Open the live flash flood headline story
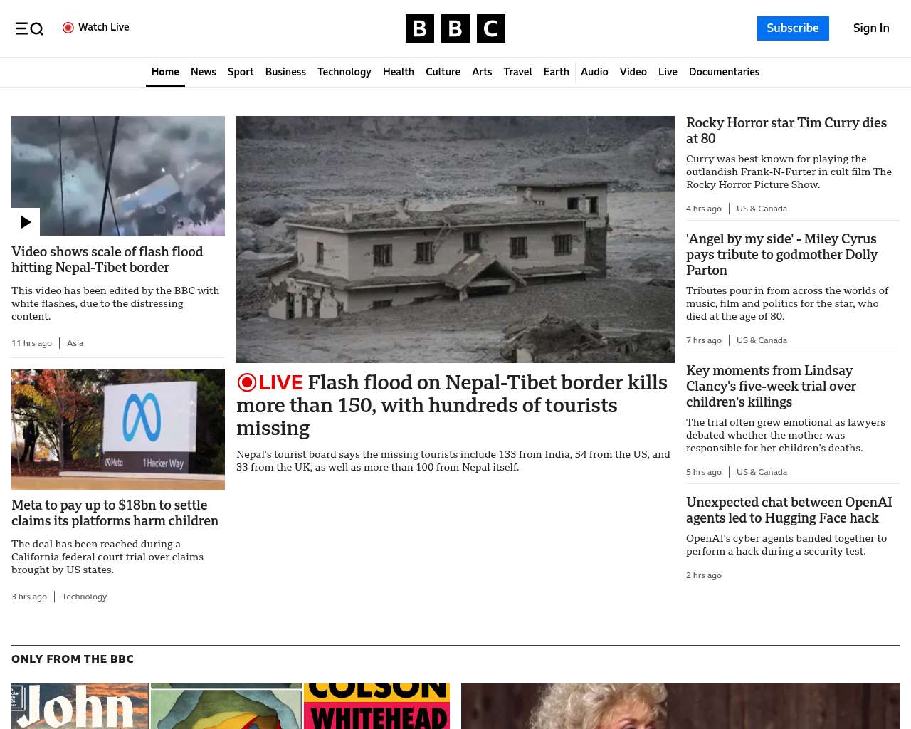911x729 pixels. (452, 405)
